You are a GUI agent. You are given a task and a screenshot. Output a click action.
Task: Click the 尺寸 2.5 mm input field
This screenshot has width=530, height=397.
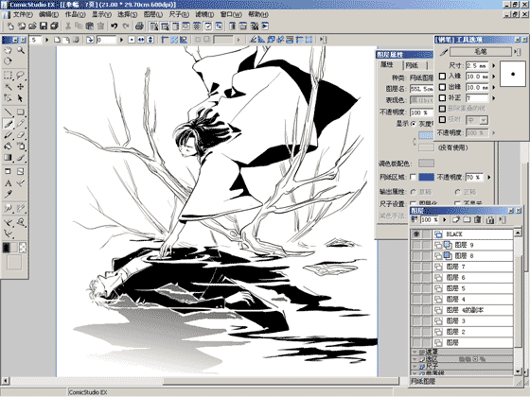477,65
